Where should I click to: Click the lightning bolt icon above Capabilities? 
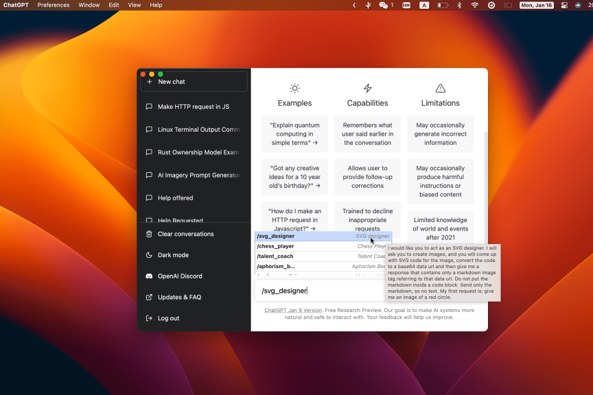click(x=367, y=88)
